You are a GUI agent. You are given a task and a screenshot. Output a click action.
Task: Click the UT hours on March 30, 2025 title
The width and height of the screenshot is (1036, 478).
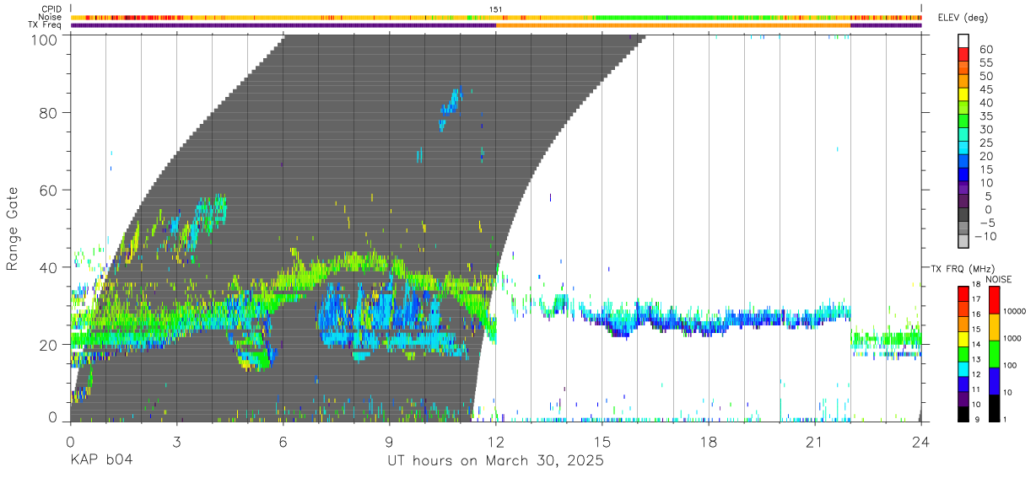[x=495, y=462]
